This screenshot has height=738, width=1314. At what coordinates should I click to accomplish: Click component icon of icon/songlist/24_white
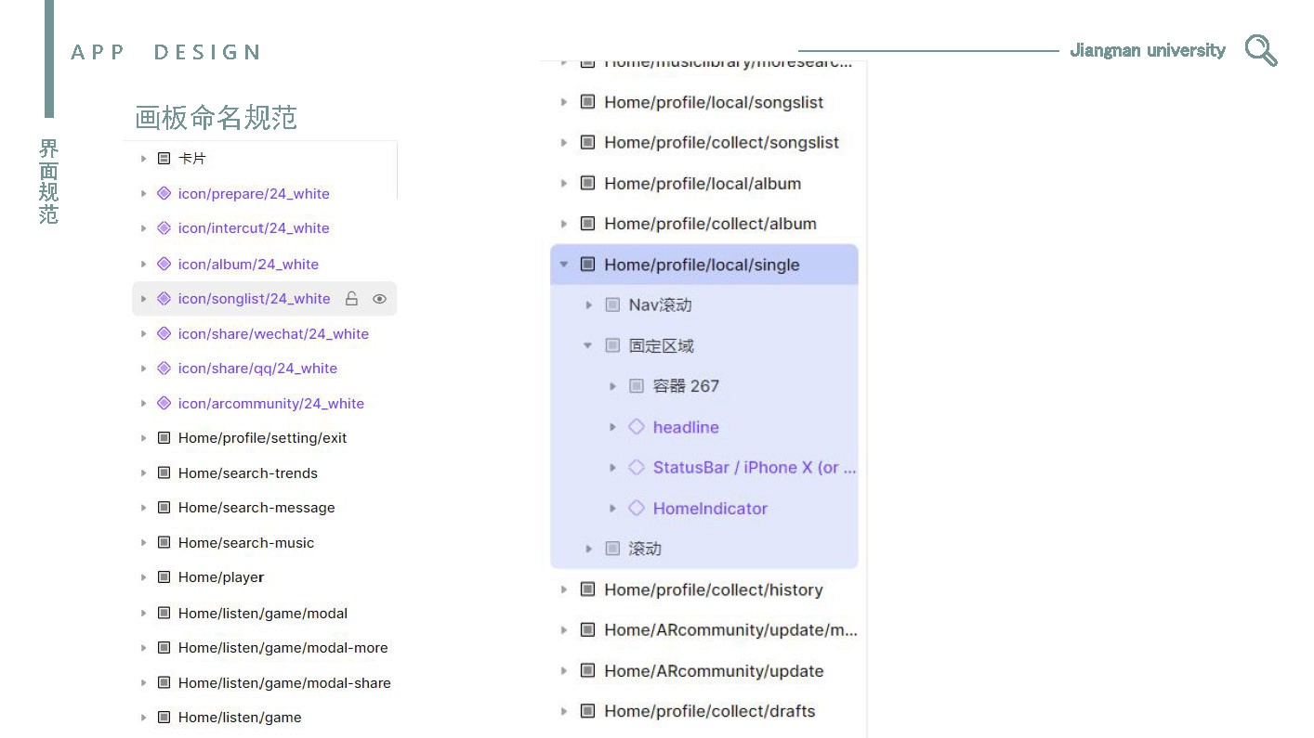164,298
